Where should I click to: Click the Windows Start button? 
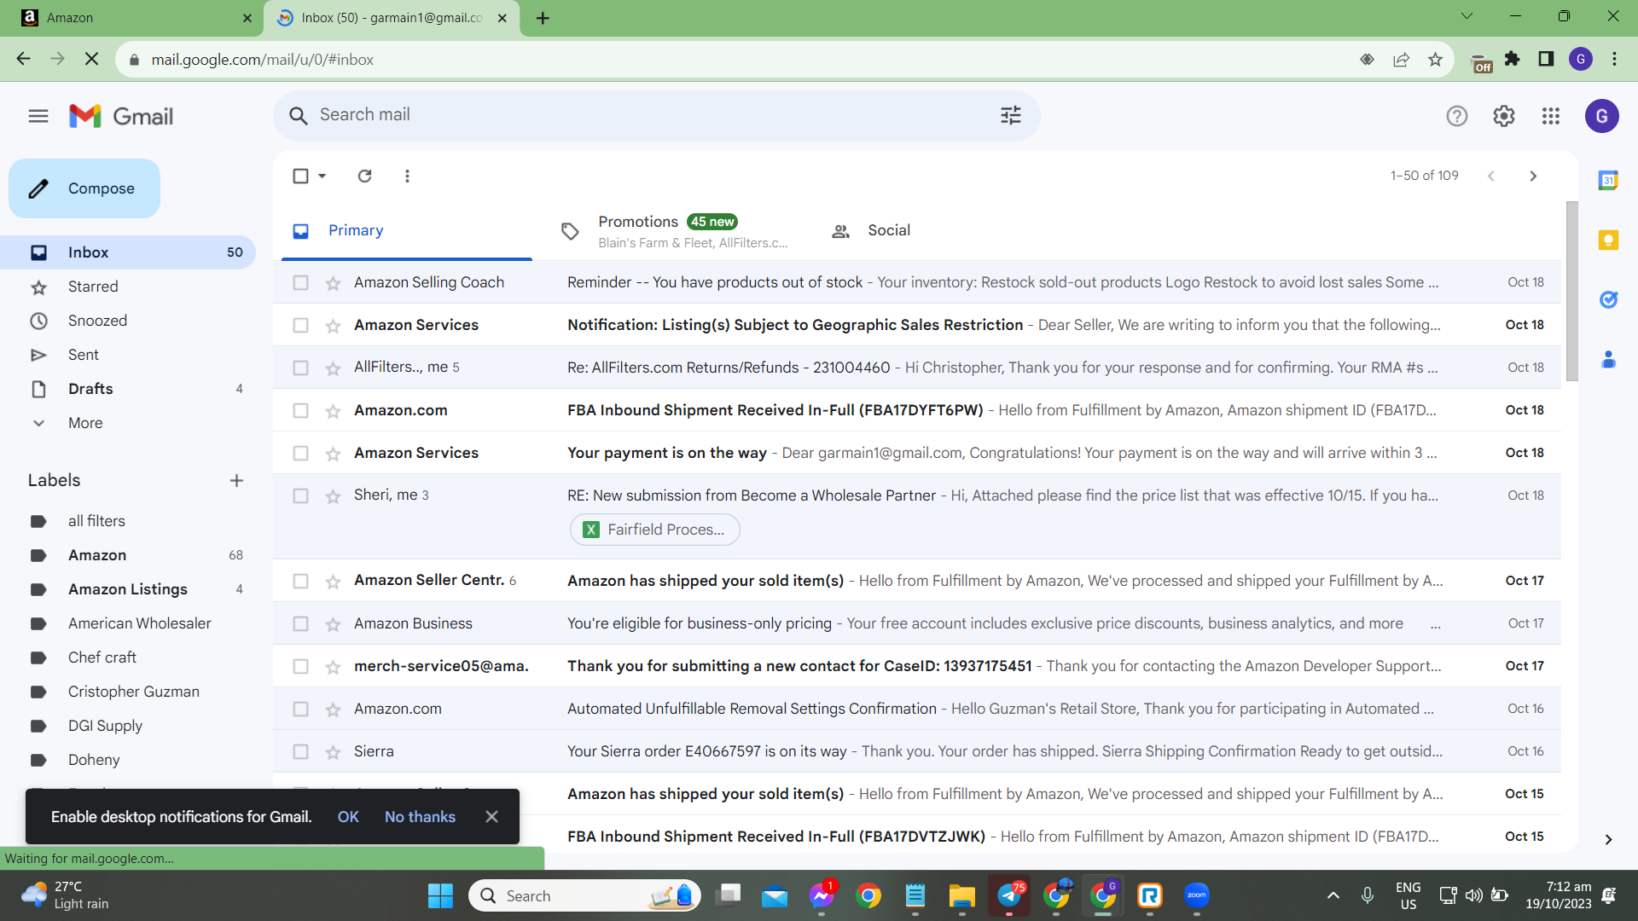coord(440,895)
